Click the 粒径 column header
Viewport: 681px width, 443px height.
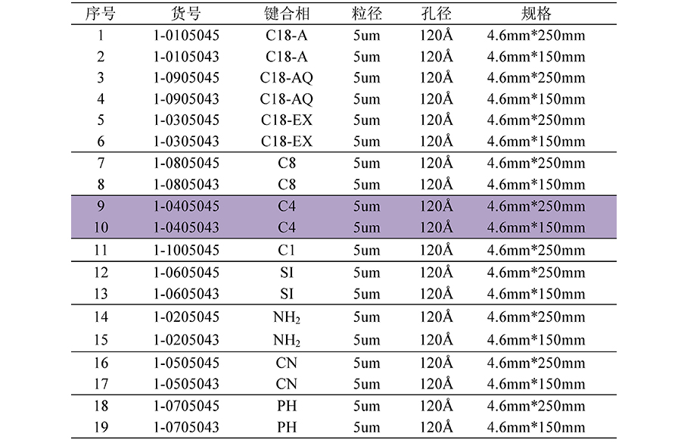[x=366, y=13]
